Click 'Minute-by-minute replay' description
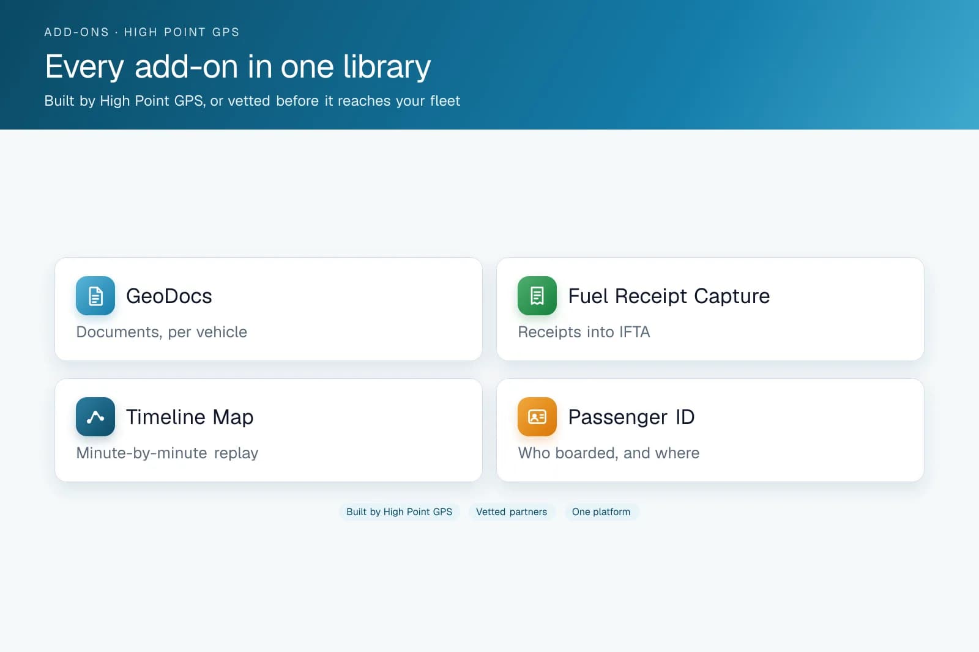 tap(167, 453)
